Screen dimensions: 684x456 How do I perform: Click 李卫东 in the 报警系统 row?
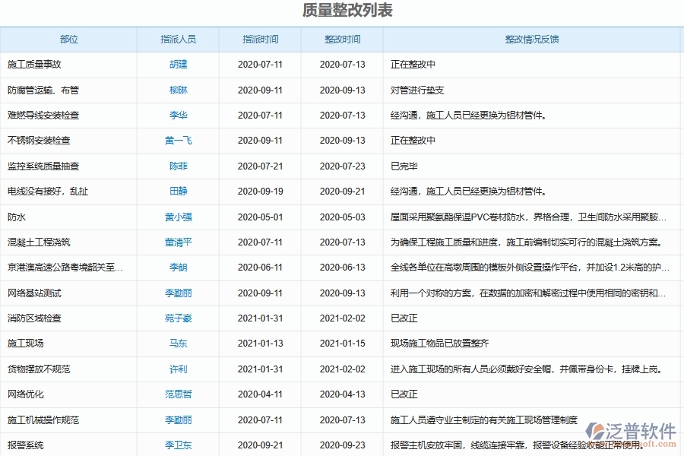click(x=177, y=445)
